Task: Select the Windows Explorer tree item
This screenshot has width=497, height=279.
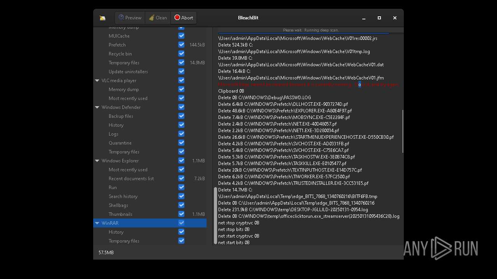Action: point(120,161)
